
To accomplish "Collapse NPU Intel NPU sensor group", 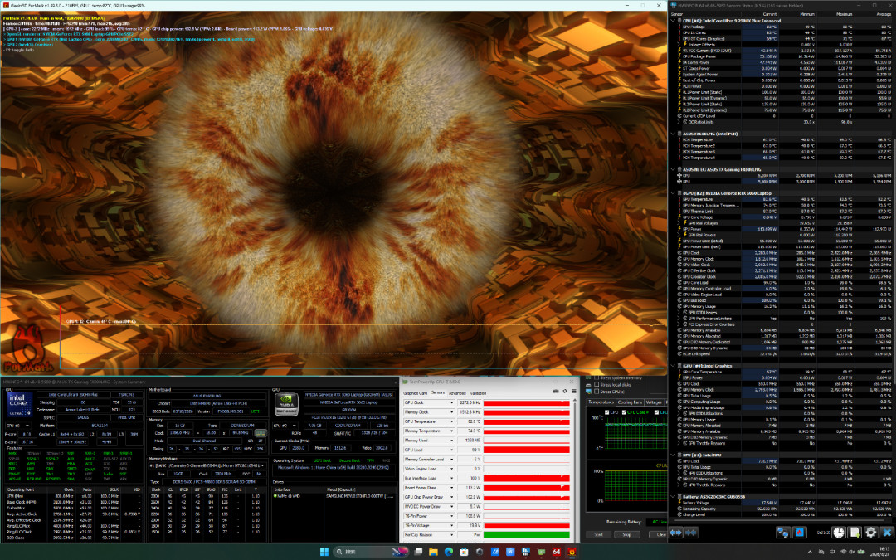I will (673, 455).
